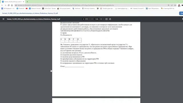Open the YouTube bookmark icon
183x103 pixels.
coord(27,9)
